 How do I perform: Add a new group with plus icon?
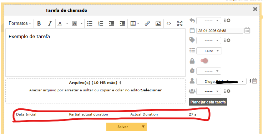tap(228, 91)
